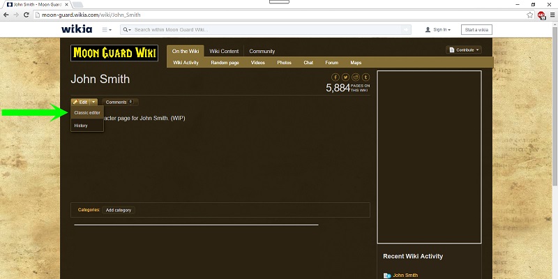The image size is (558, 279).
Task: Open the search scope magnifier dropdown
Action: coord(127,30)
